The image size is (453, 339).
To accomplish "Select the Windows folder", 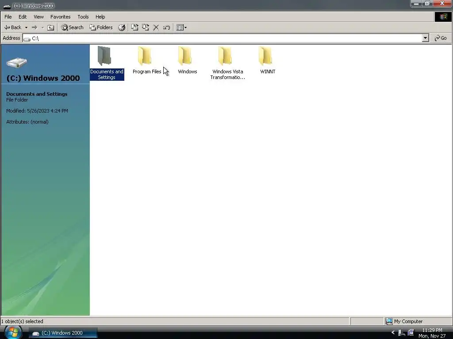I will (x=187, y=60).
